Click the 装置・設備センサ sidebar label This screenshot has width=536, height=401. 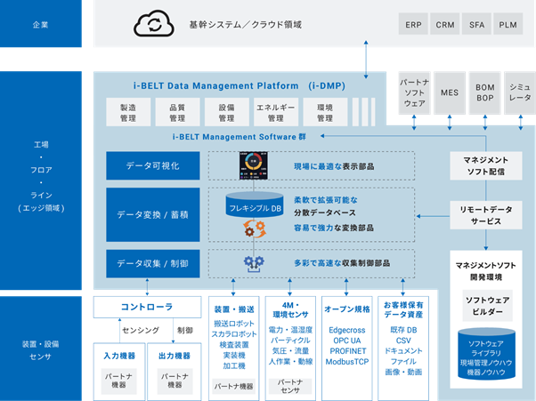tap(40, 350)
